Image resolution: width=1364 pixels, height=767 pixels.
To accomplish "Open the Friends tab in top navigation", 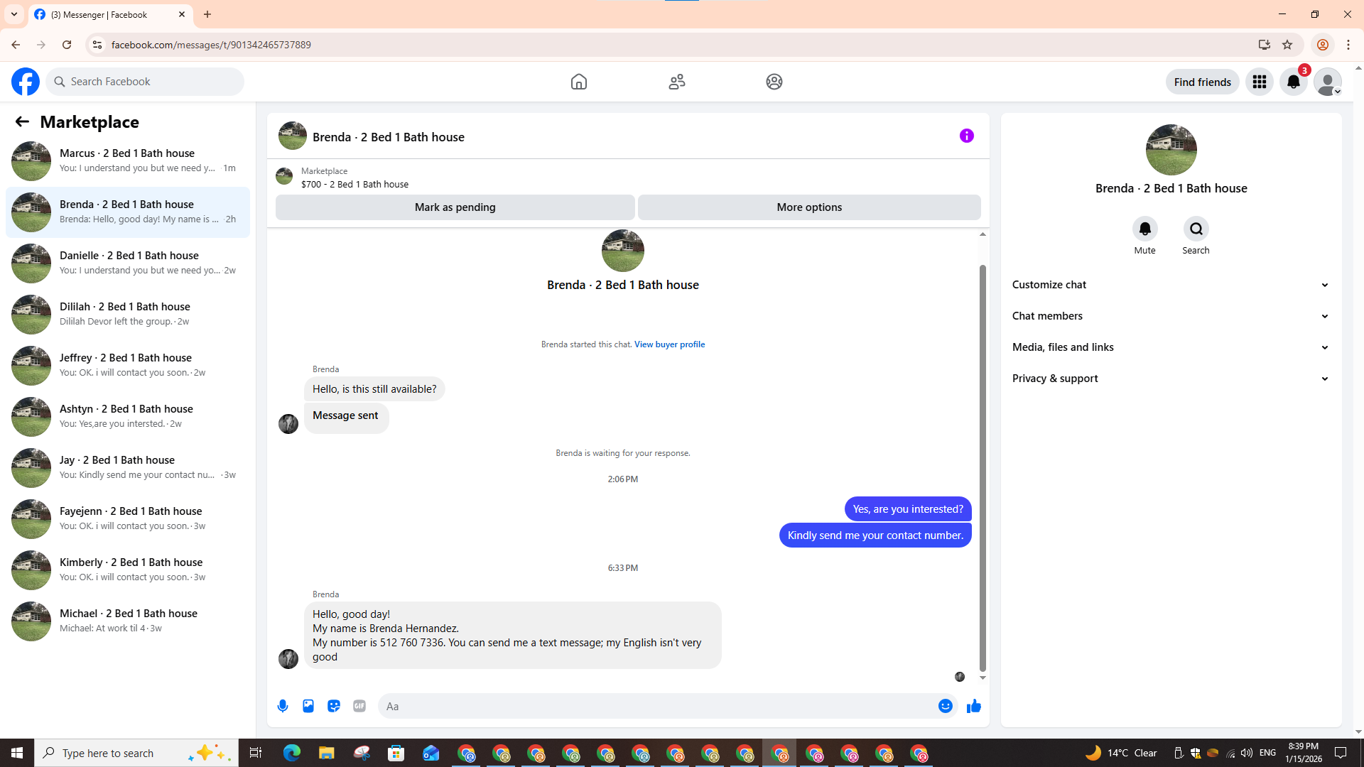I will (x=676, y=82).
